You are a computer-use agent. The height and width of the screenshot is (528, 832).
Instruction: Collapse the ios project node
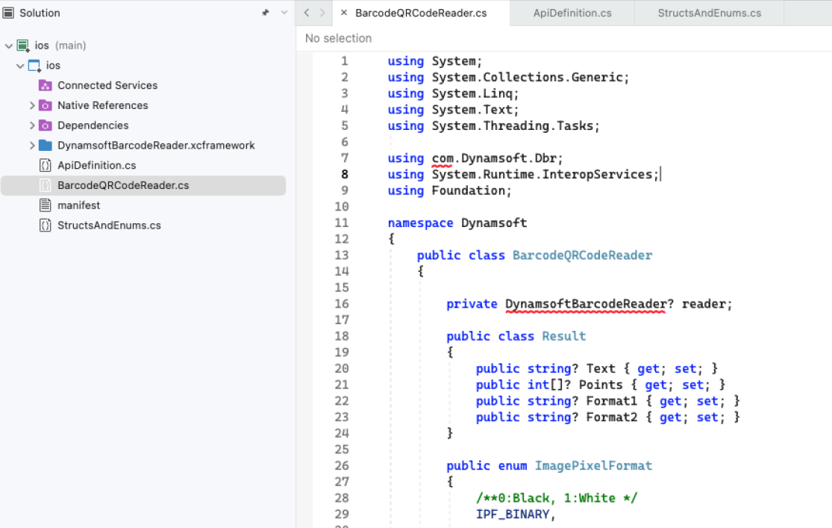(x=20, y=66)
